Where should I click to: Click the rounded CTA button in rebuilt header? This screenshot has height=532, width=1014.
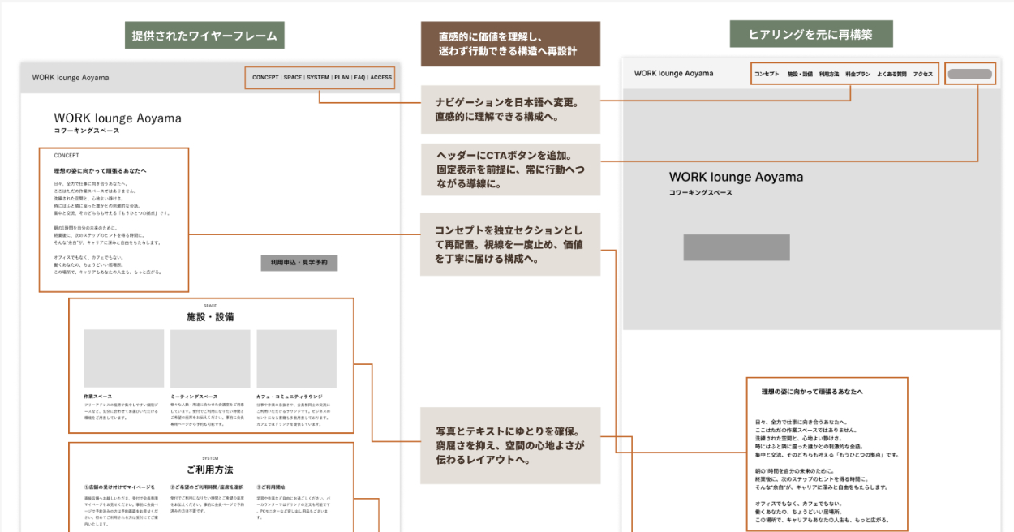970,74
